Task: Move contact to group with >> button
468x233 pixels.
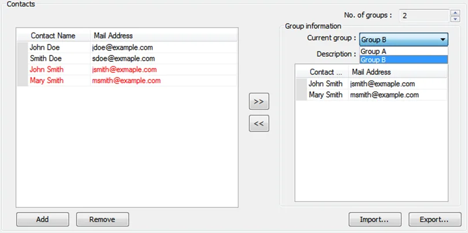Action: click(x=259, y=101)
